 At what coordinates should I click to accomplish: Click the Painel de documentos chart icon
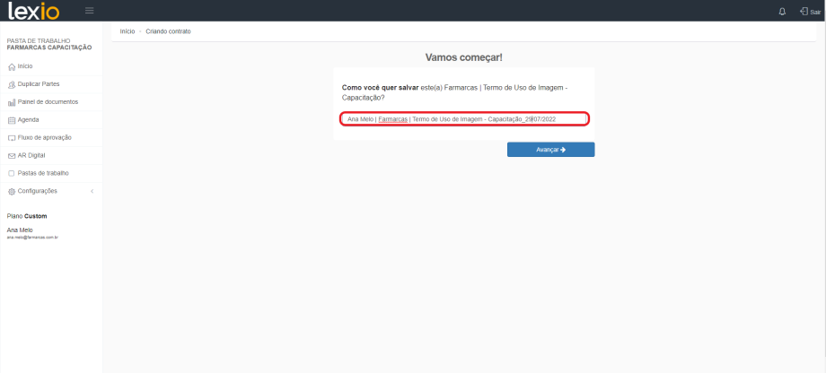[x=12, y=102]
